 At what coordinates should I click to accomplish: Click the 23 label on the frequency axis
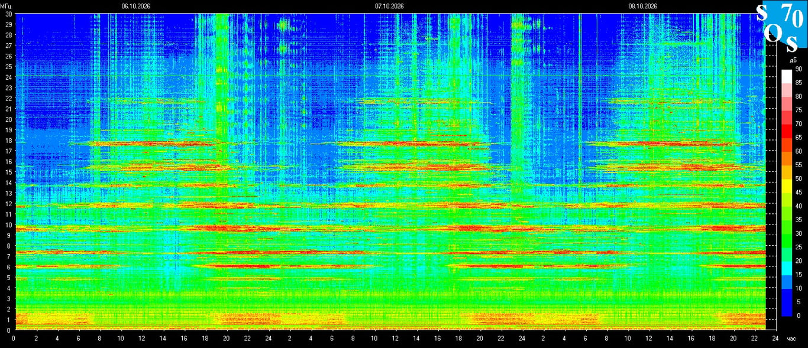[x=8, y=87]
